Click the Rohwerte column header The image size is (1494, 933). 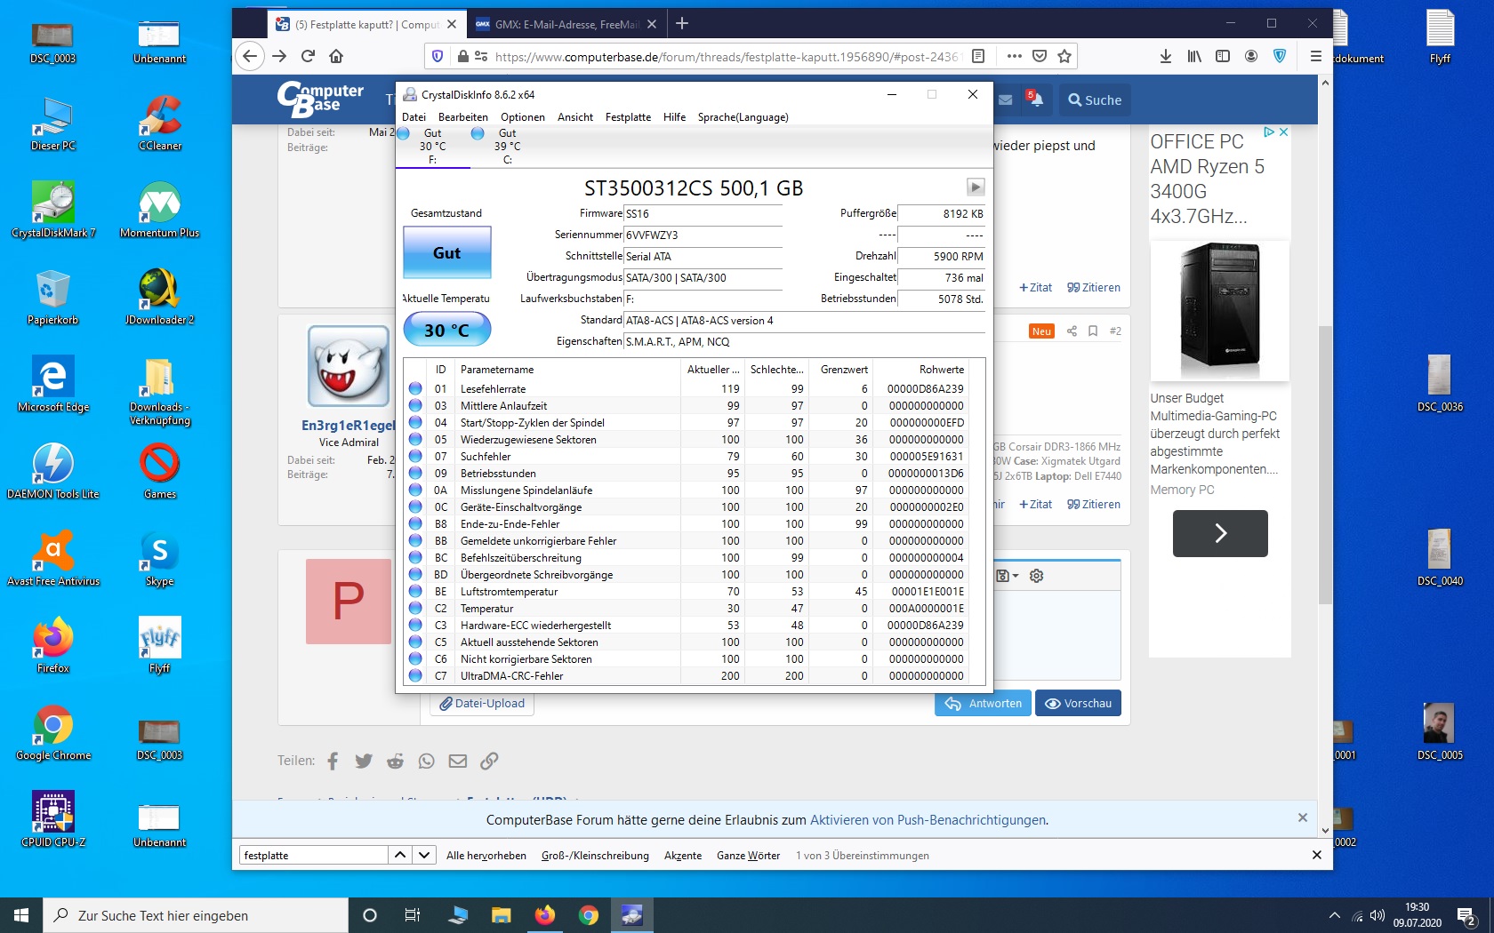920,370
